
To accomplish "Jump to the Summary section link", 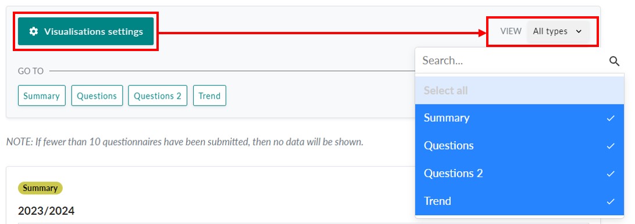I will (x=42, y=96).
